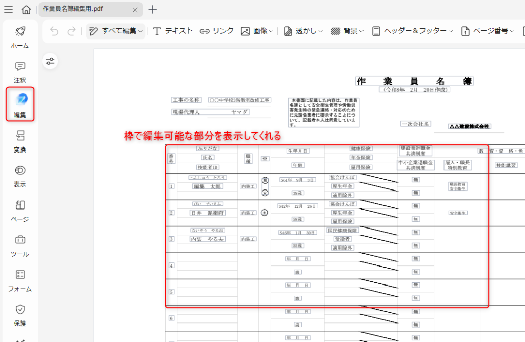Expand the すべて編集 dropdown
The image size is (525, 342).
coord(115,31)
